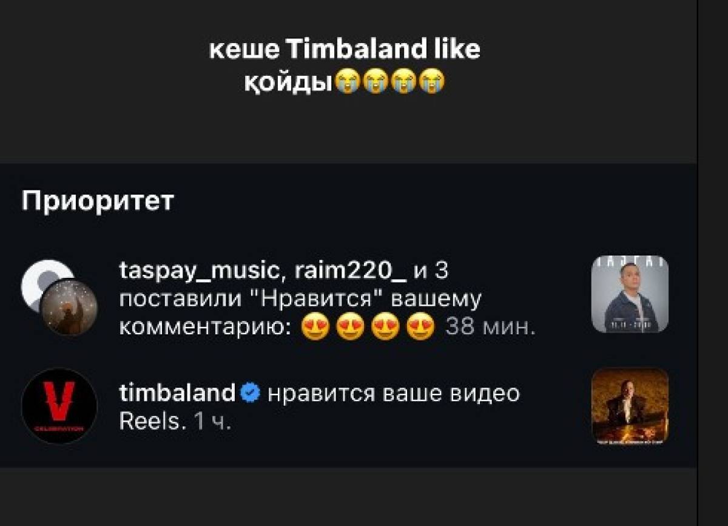728x526 pixels.
Task: Click the '1 ч.' timestamp
Action: tap(212, 422)
